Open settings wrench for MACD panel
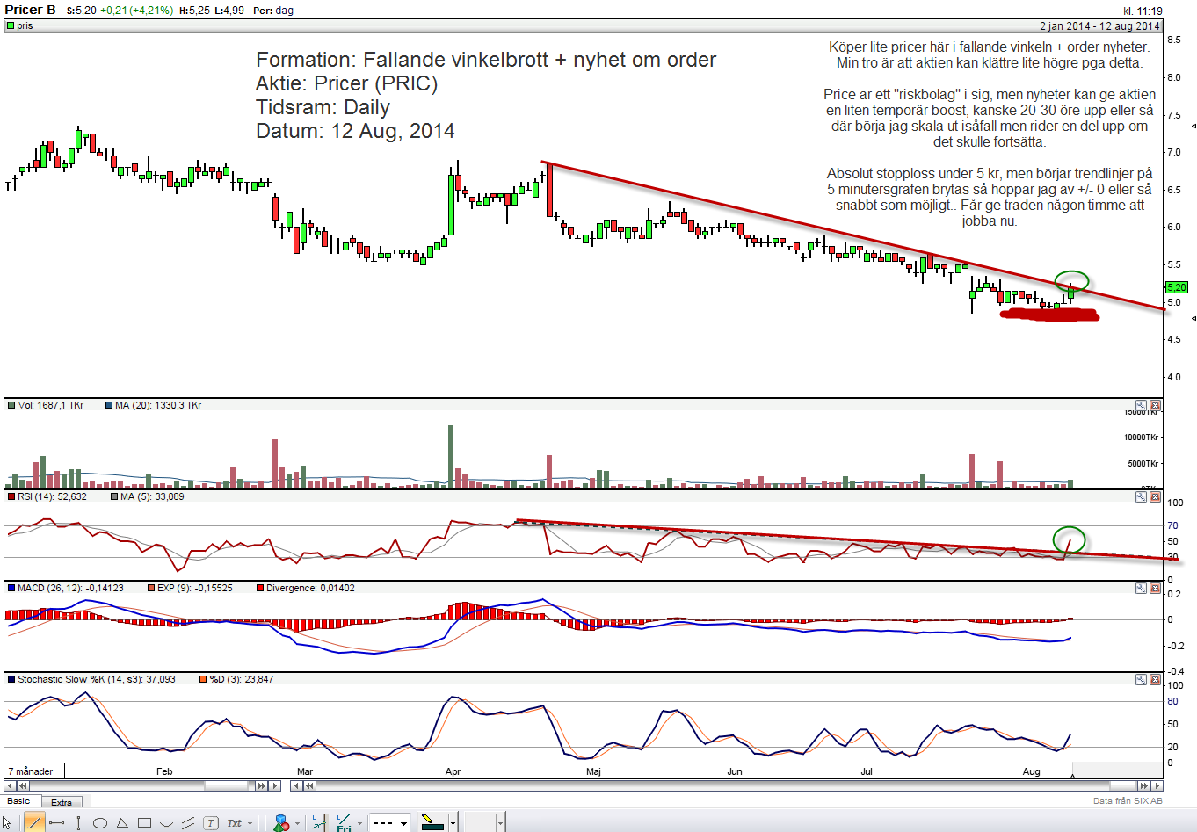Viewport: 1197px width, 832px height. [1141, 589]
